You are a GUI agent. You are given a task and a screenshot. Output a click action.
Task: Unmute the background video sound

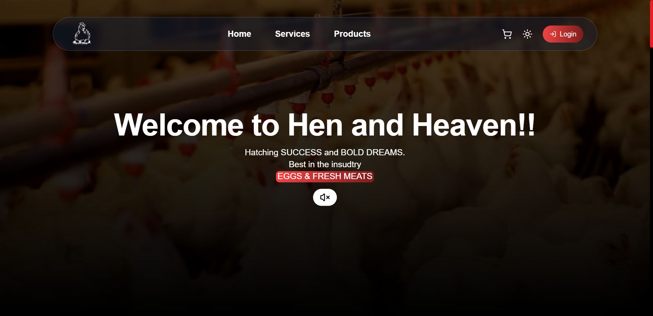(325, 197)
